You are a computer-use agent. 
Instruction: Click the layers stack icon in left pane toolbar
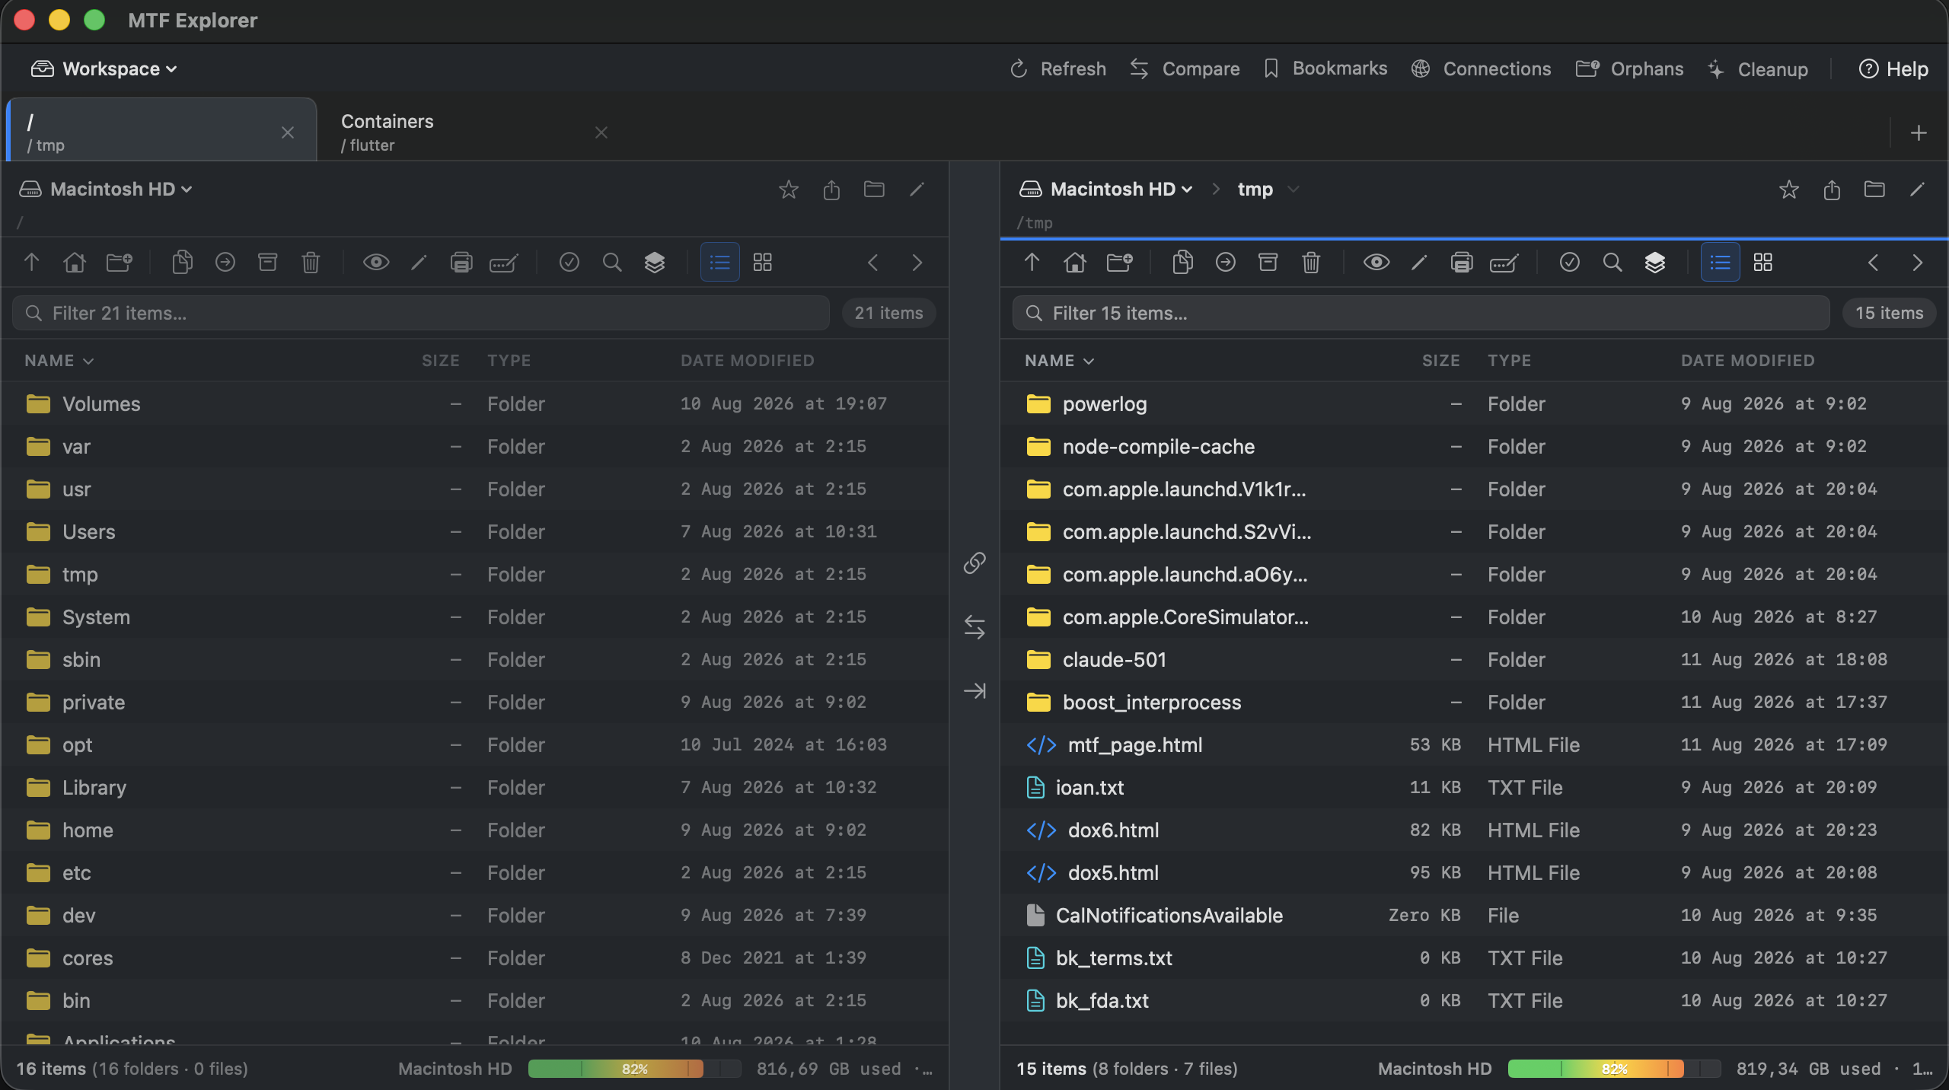655,263
